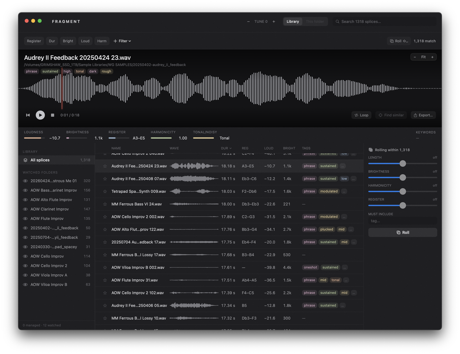This screenshot has height=354, width=460.
Task: Skip back to the start of the sample
Action: click(x=28, y=115)
